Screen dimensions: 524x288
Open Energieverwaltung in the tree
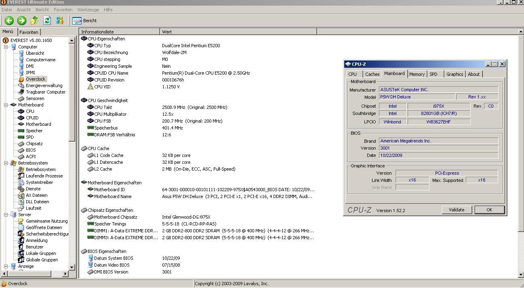pyautogui.click(x=44, y=86)
